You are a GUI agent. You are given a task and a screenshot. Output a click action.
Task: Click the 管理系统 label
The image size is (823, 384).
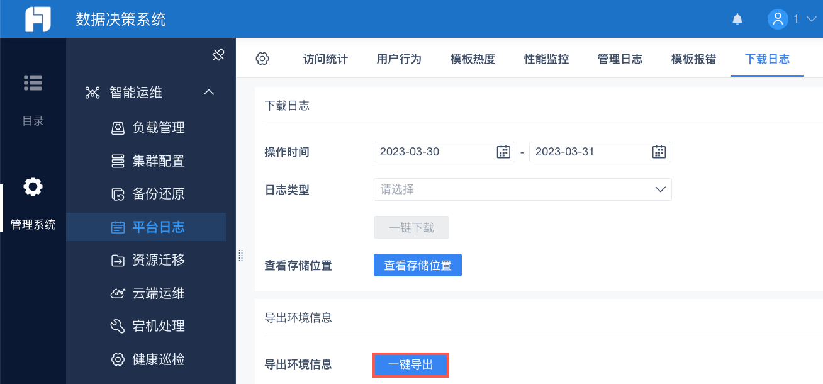(x=33, y=225)
